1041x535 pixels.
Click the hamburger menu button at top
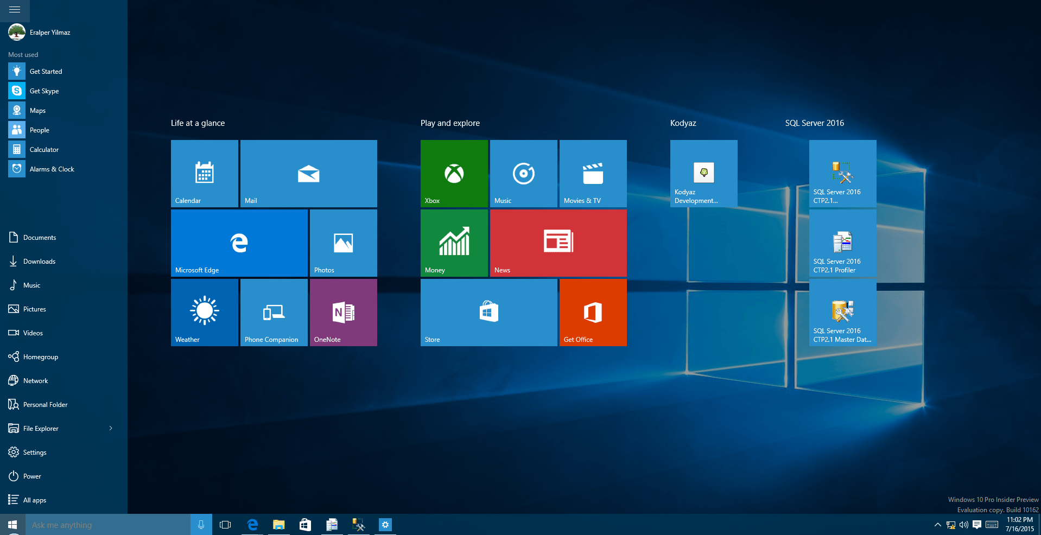(15, 10)
